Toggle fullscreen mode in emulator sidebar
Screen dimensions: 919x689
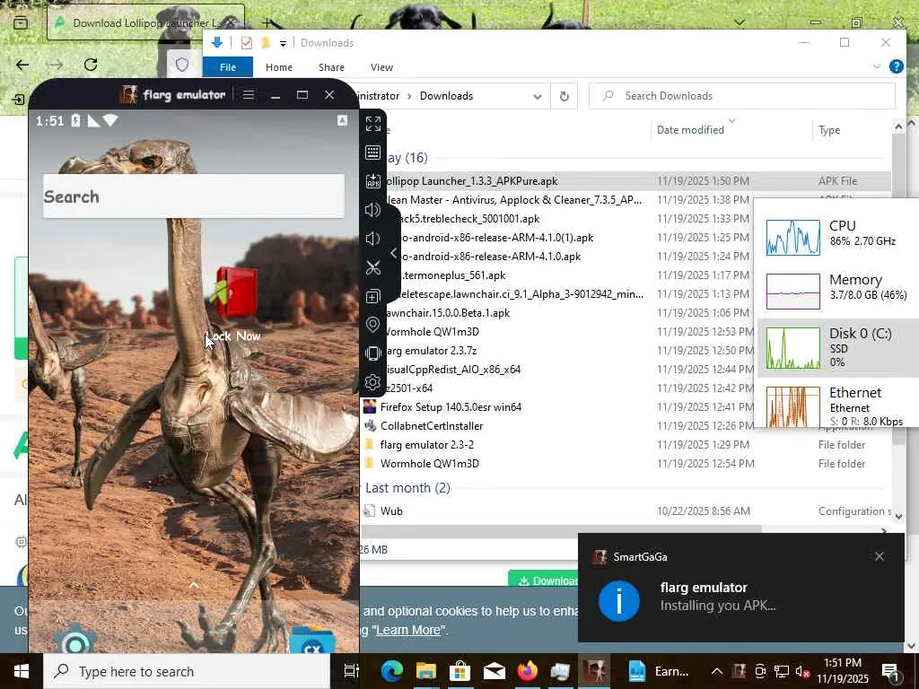tap(372, 124)
